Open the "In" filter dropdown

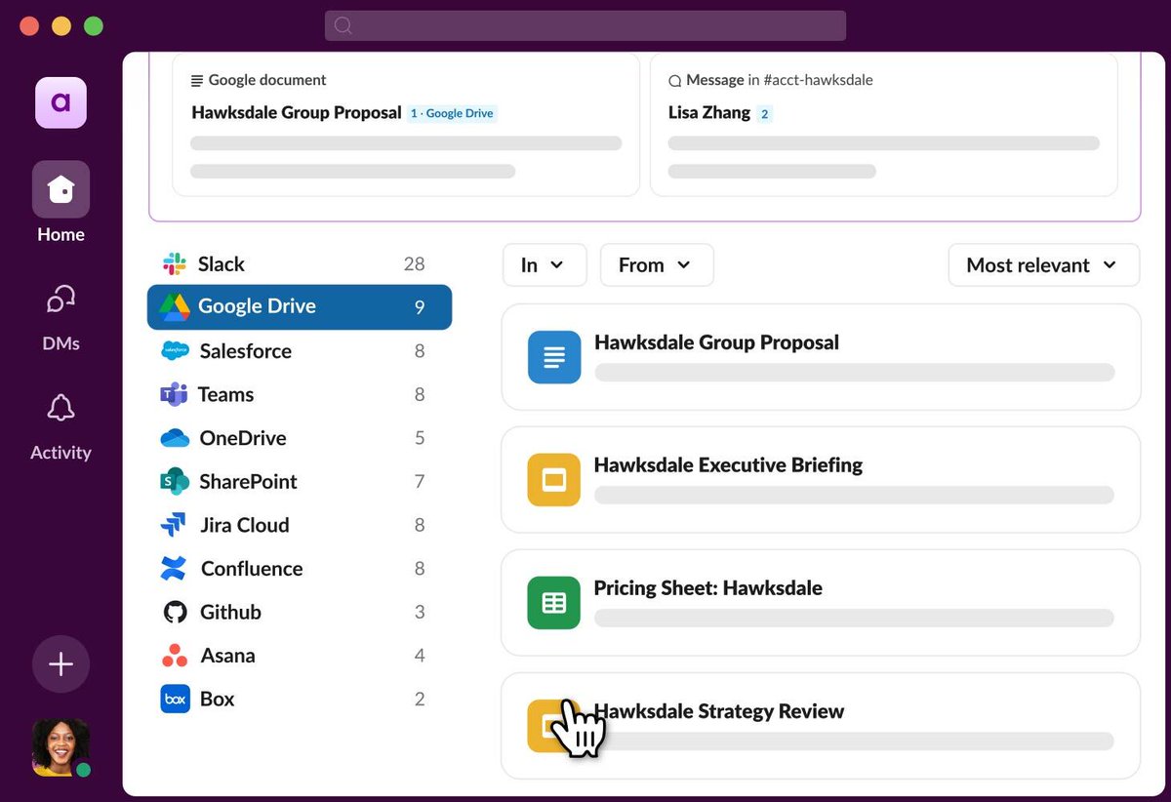pyautogui.click(x=545, y=264)
